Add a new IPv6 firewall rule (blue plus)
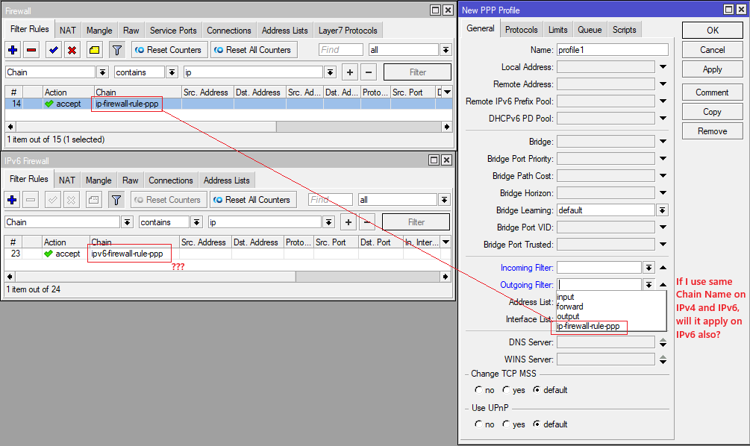Image resolution: width=750 pixels, height=446 pixels. click(x=13, y=199)
